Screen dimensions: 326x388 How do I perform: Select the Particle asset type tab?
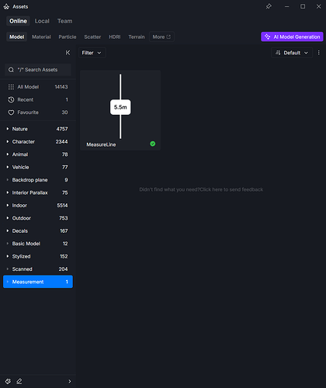click(68, 37)
